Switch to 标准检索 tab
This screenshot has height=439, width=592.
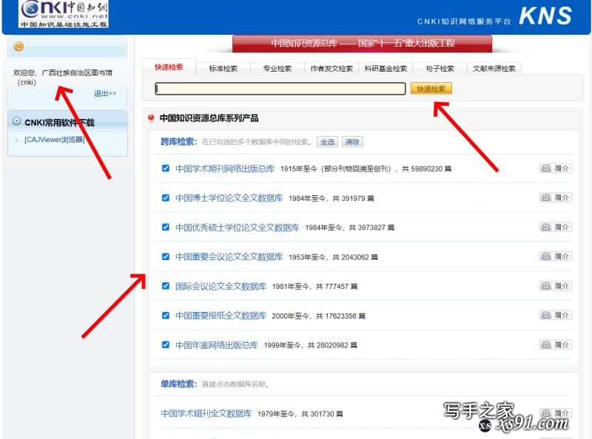[x=223, y=69]
